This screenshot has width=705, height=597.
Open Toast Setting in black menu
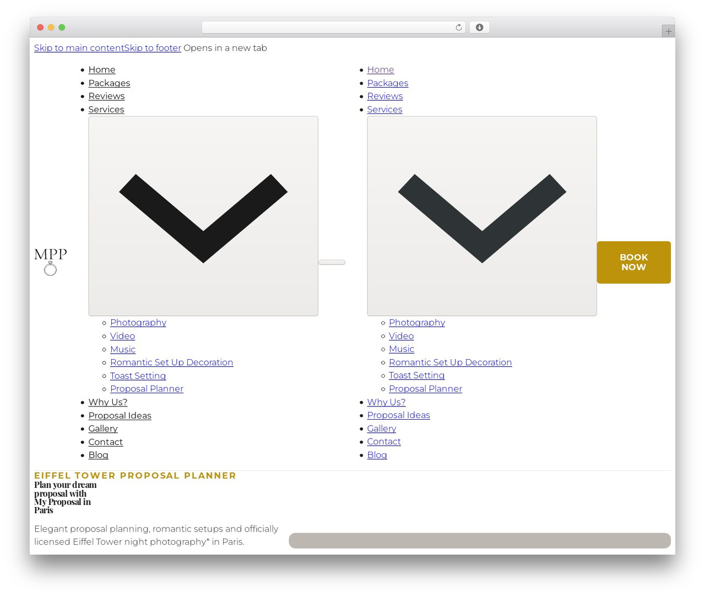(138, 375)
